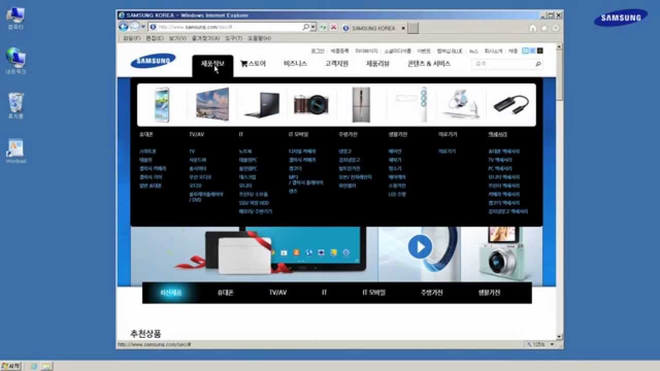The image size is (660, 371).
Task: Click the 회사소개 link in the header
Action: (x=493, y=51)
